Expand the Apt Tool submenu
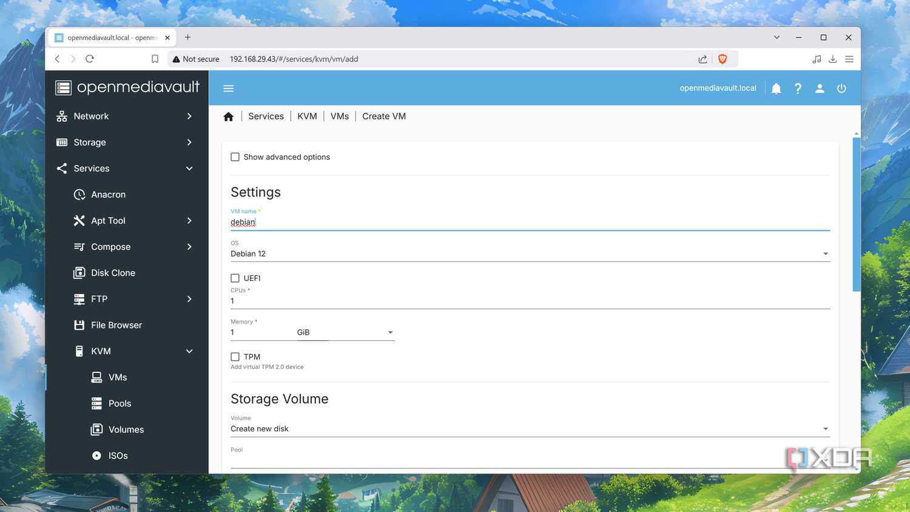Viewport: 910px width, 512px height. click(127, 221)
